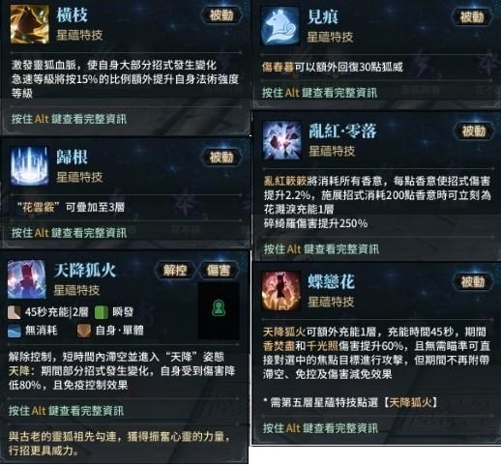This screenshot has height=465, width=501.
Task: Click the 45秒充能 cooldown boot icon
Action: pyautogui.click(x=15, y=312)
